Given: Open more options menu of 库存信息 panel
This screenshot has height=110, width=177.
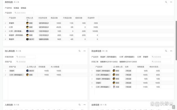Looking at the screenshot, I should (x=171, y=2).
